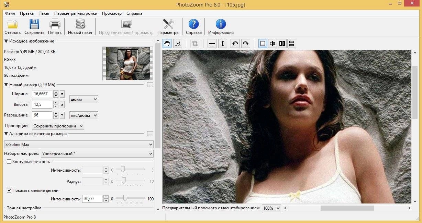Toggle Показать мелкие детали checkbox
Screen dimensions: 422x223
[x=9, y=190]
